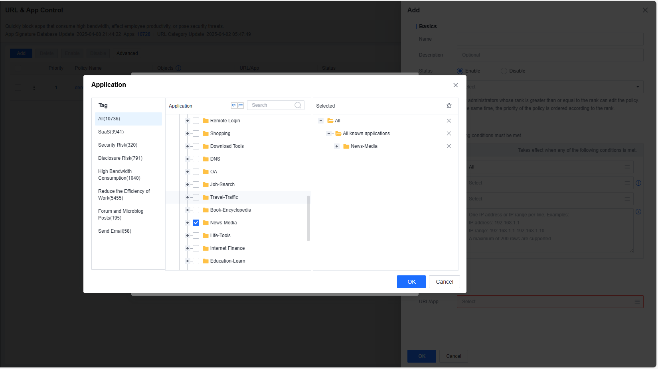The width and height of the screenshot is (658, 369).
Task: Expand the Life-Tools tree node
Action: 188,236
